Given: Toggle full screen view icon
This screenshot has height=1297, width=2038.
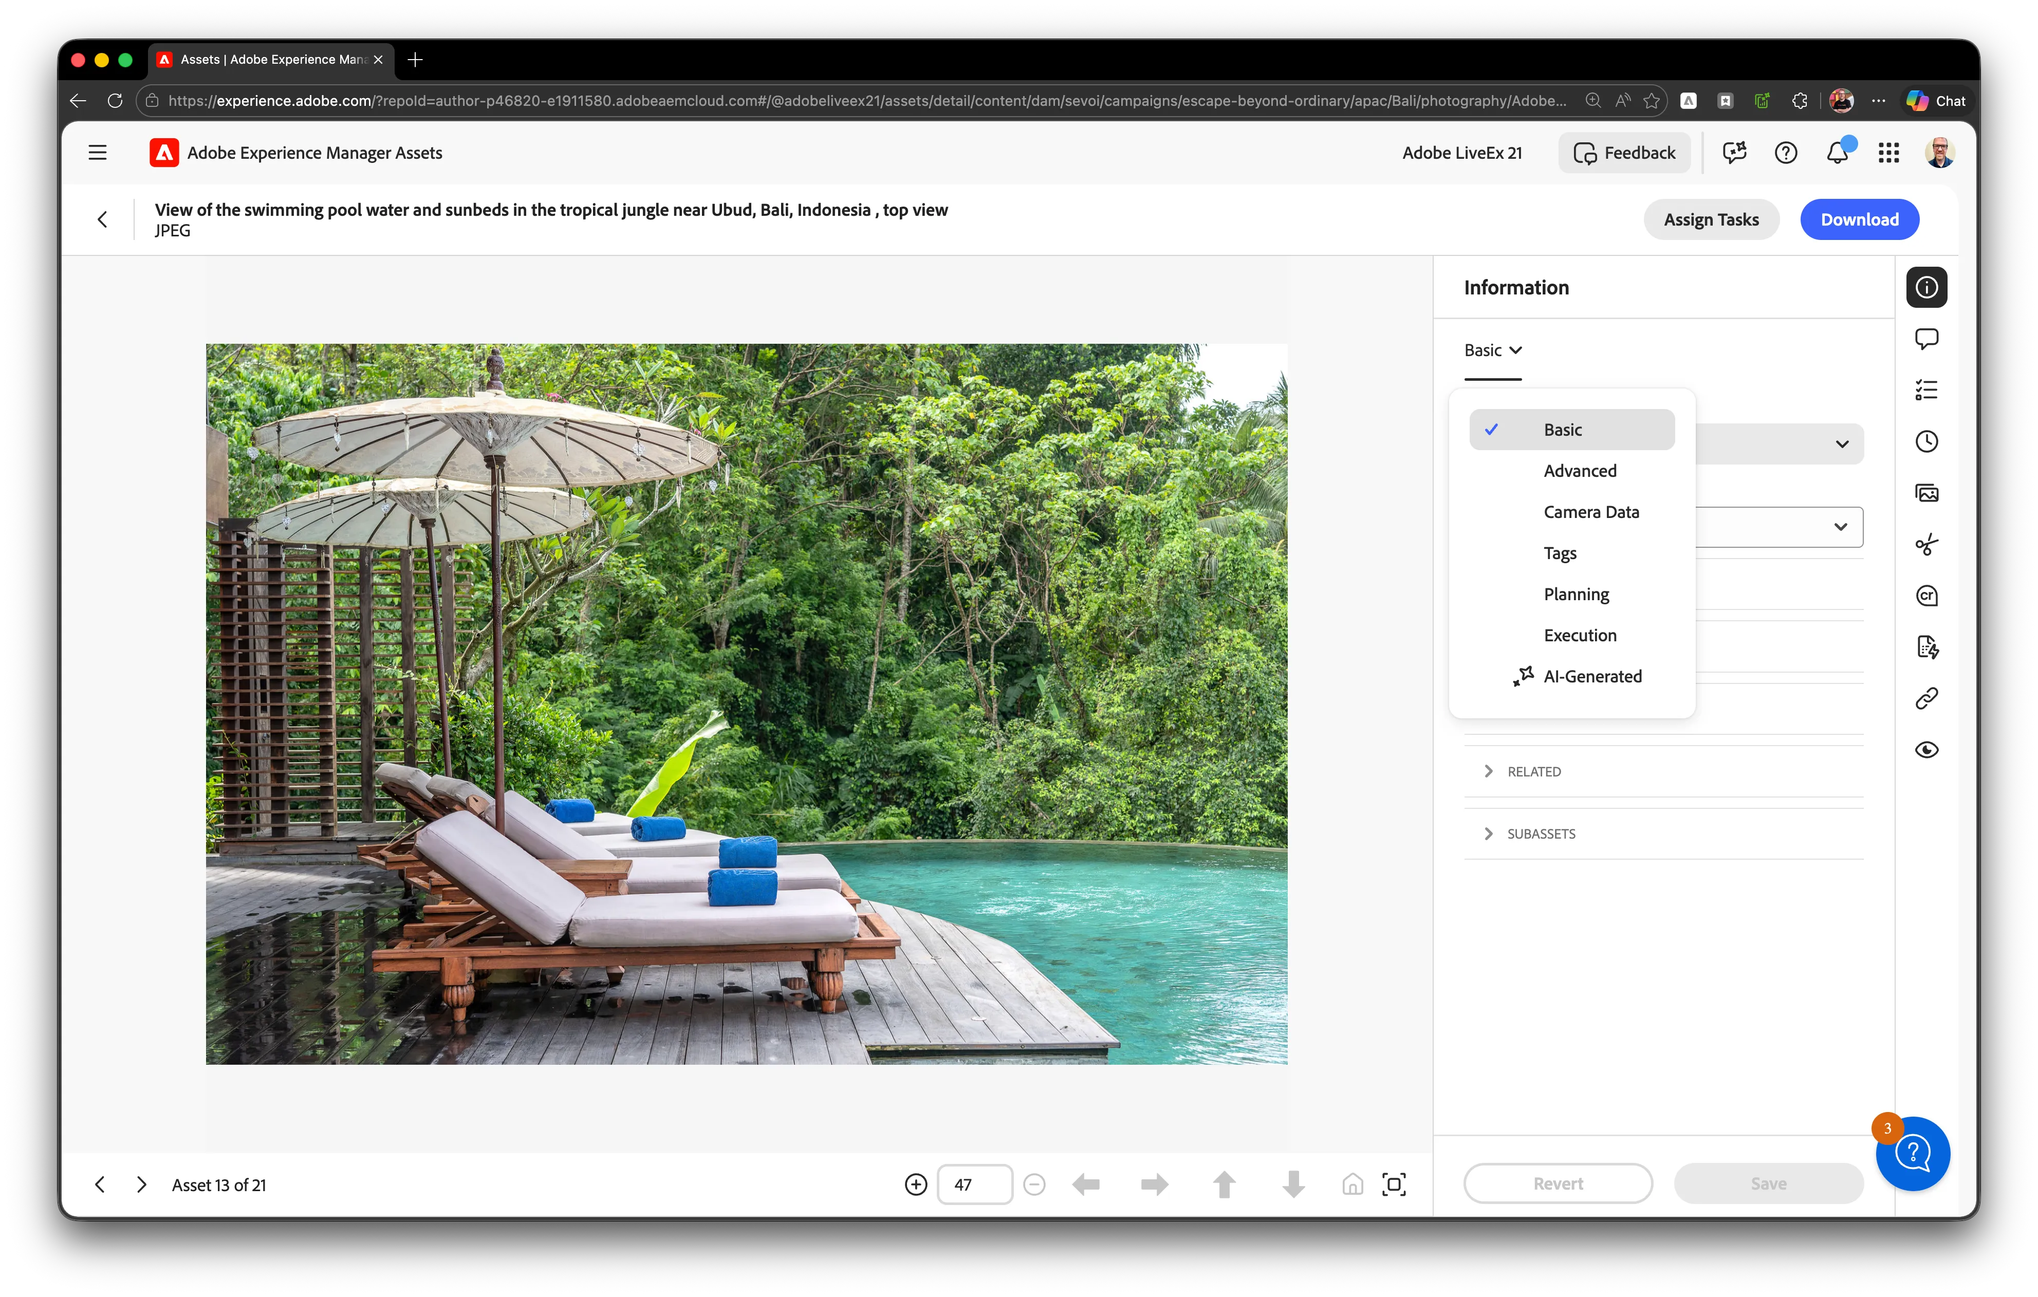Looking at the screenshot, I should pos(1394,1184).
